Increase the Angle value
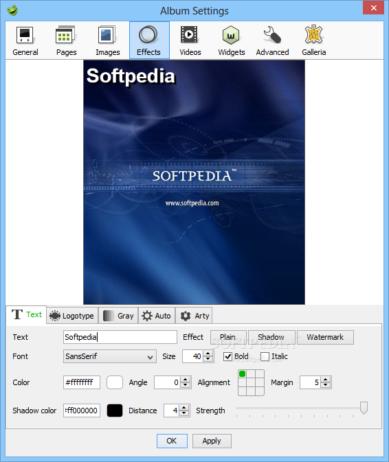Screen dimensions: 389x462 (186, 380)
